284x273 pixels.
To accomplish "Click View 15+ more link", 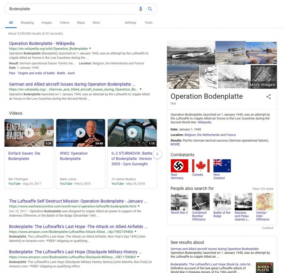I will pyautogui.click(x=262, y=189).
